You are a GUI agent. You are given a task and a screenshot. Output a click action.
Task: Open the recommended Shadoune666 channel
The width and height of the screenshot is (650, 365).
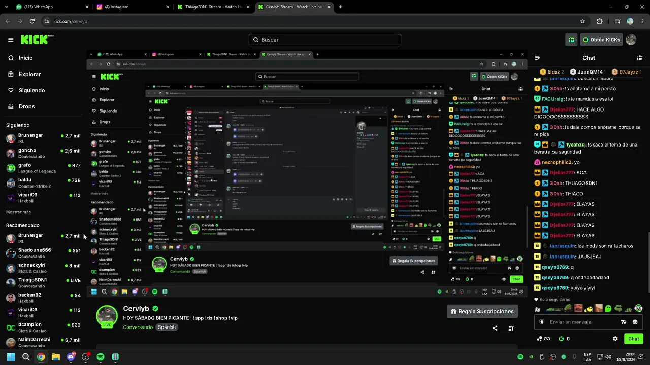(x=43, y=252)
